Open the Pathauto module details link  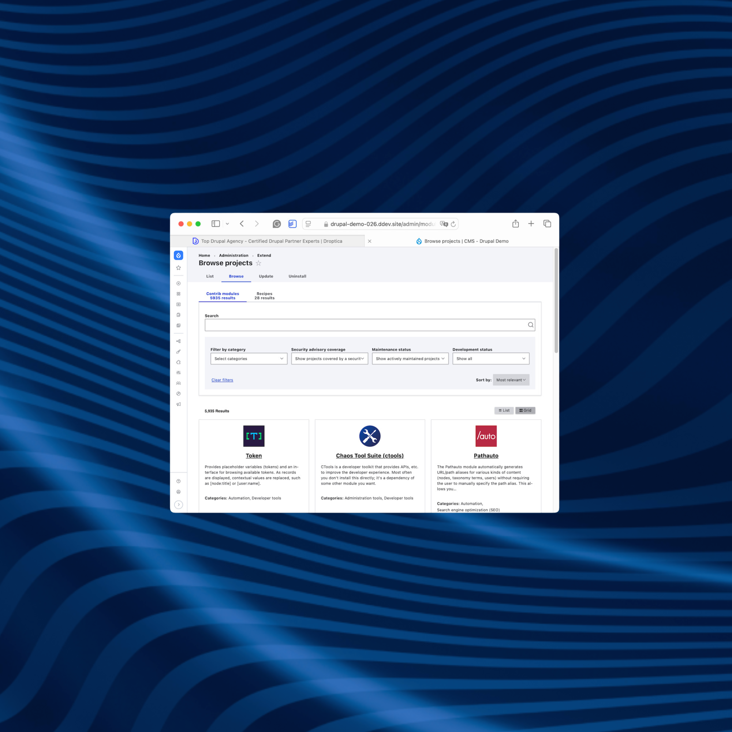click(486, 455)
